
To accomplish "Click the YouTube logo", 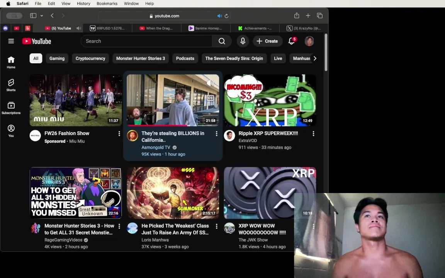I will tap(37, 41).
